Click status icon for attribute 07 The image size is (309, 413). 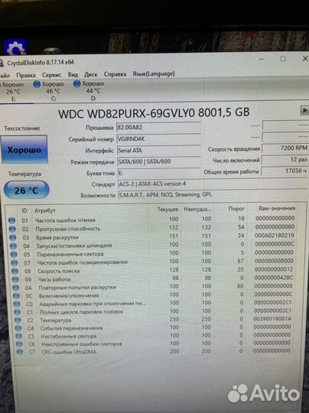point(15,263)
